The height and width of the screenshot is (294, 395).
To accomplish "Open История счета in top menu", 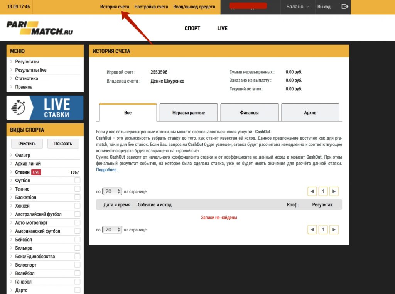I will tap(115, 7).
